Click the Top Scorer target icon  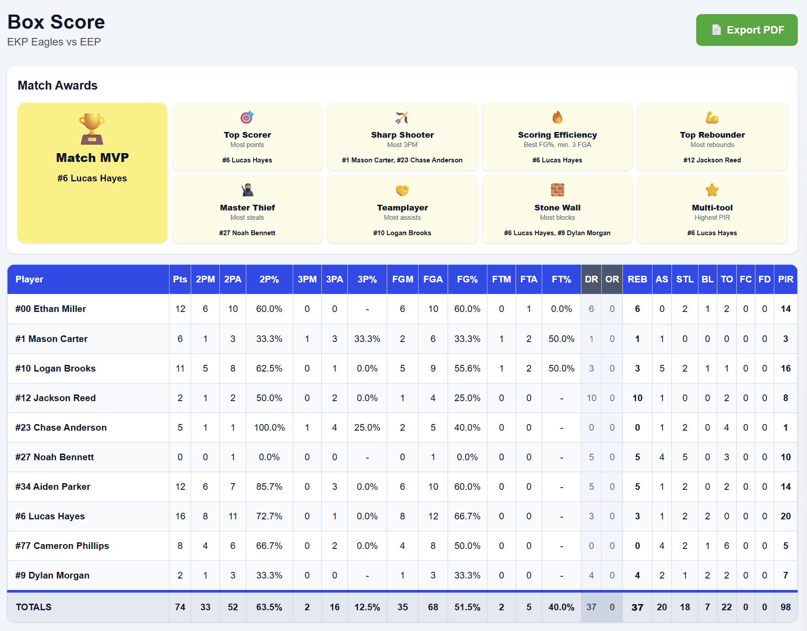coord(247,117)
